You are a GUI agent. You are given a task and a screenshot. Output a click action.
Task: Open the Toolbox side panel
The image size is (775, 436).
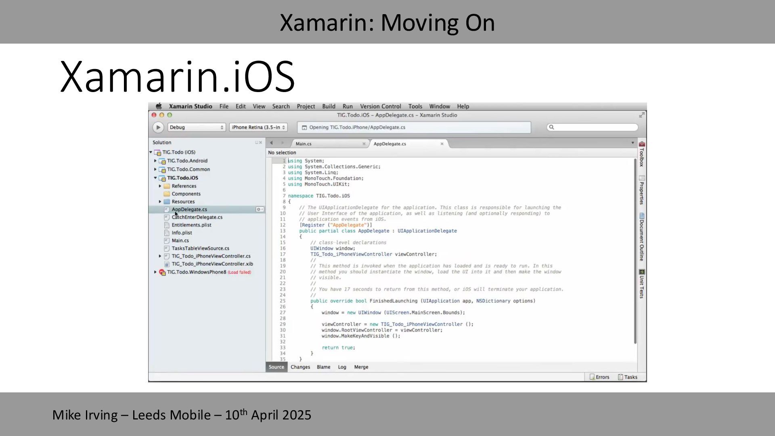(x=642, y=154)
